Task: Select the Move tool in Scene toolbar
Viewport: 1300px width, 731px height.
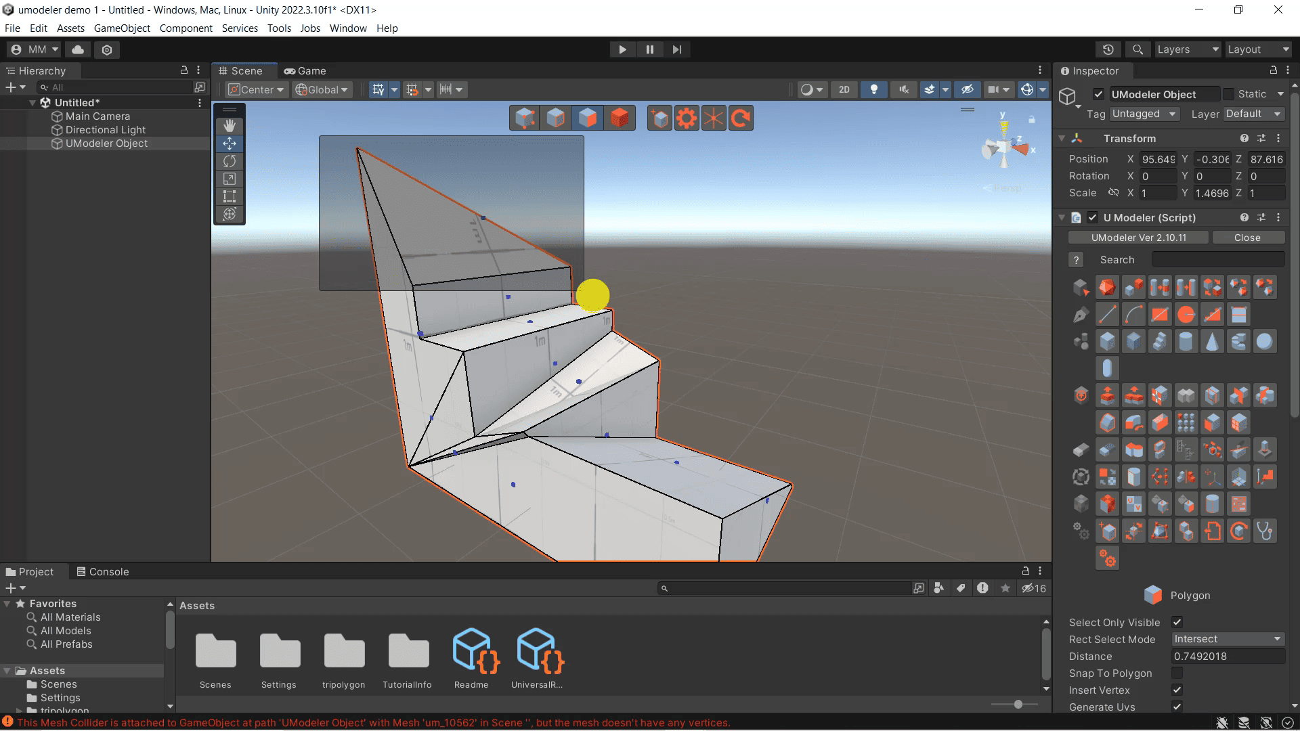Action: (229, 143)
